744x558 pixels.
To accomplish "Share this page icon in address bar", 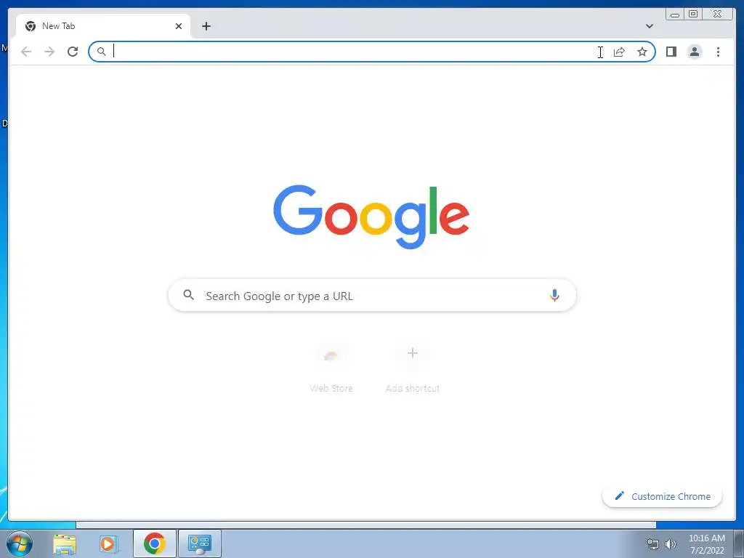I will coord(619,52).
